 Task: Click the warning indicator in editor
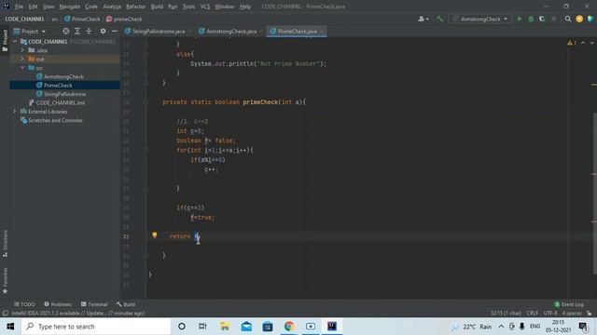tap(572, 43)
